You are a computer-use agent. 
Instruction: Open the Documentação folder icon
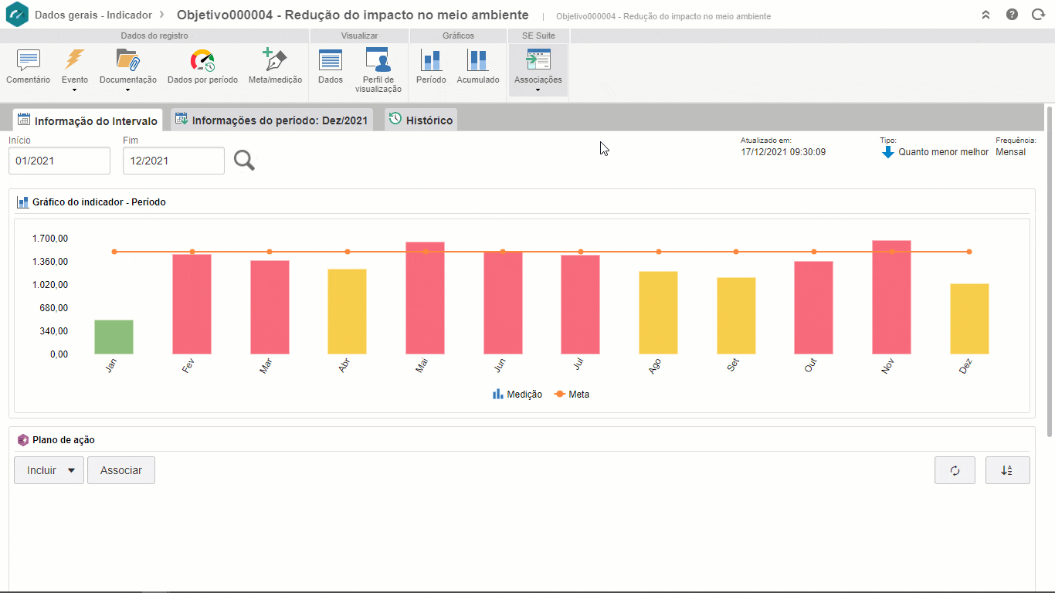(x=127, y=59)
